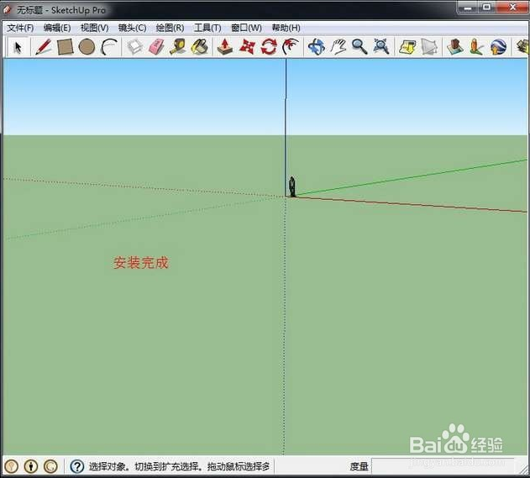The image size is (530, 478).
Task: Close the SketchUp Pro window
Action: [512, 8]
